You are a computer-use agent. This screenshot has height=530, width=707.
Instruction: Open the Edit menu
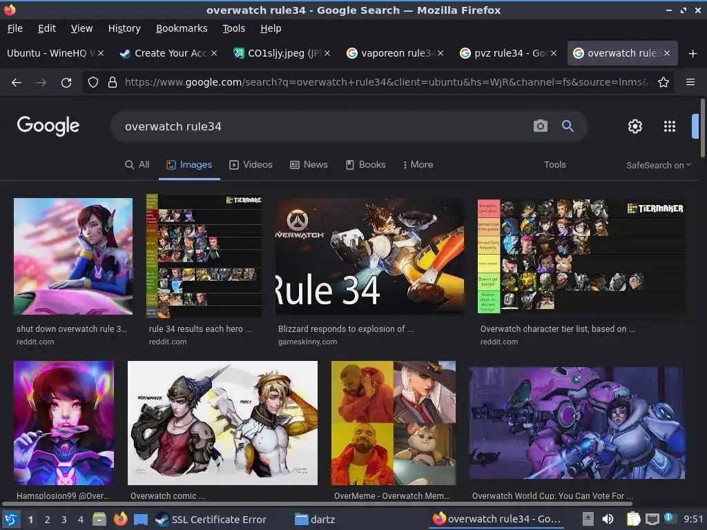coord(47,28)
